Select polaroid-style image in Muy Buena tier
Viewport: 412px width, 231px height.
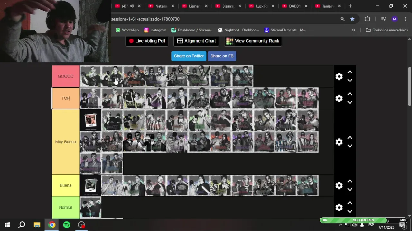click(x=90, y=120)
